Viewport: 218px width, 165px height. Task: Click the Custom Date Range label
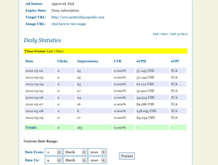click(41, 141)
